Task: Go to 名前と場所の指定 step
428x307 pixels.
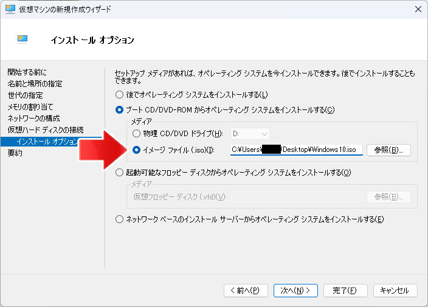Action: click(35, 83)
